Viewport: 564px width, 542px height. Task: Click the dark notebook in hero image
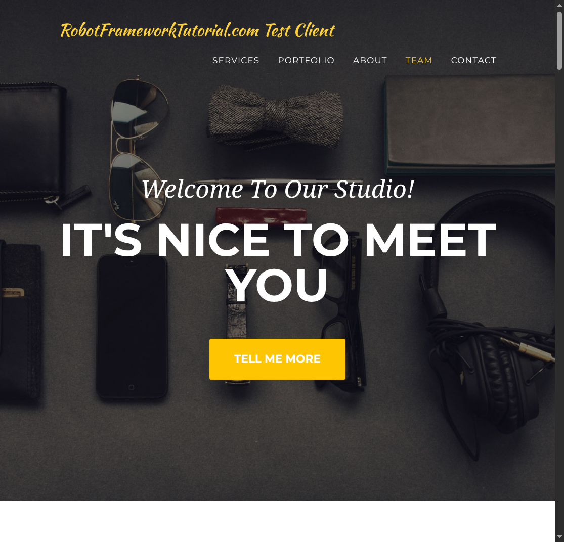(469, 124)
